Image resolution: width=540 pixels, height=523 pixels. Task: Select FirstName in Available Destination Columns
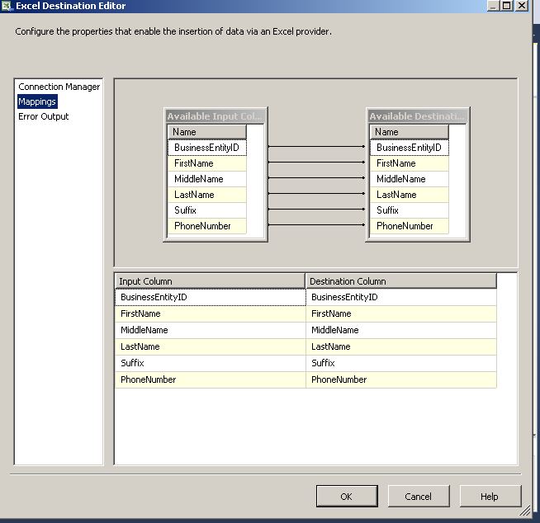point(410,163)
